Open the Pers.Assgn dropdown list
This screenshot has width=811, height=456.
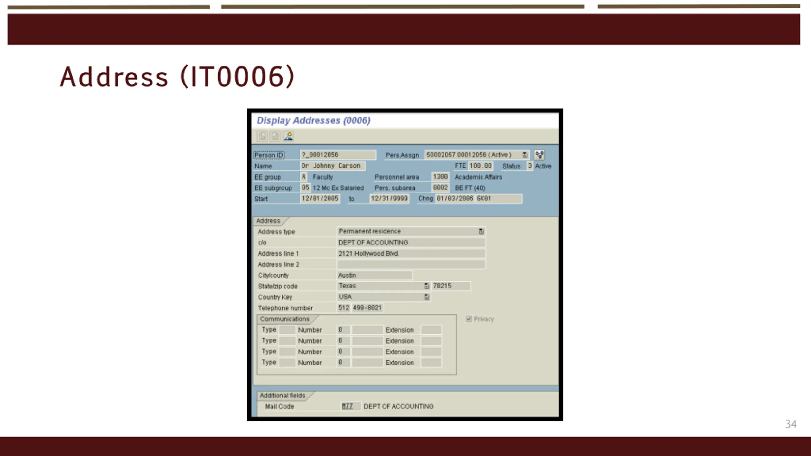[525, 155]
